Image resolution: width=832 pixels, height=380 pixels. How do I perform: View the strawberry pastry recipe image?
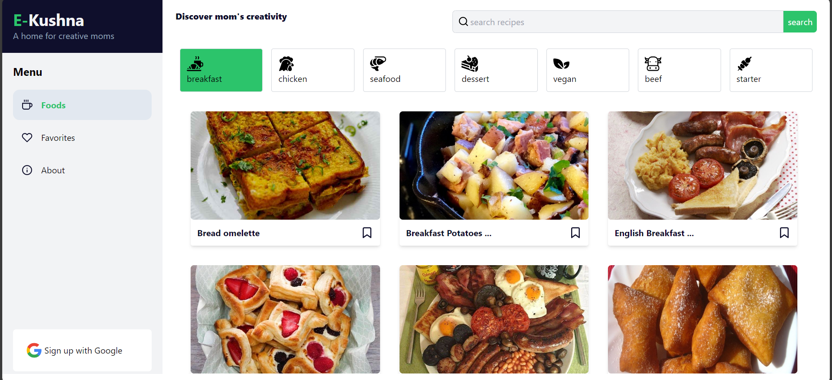285,319
